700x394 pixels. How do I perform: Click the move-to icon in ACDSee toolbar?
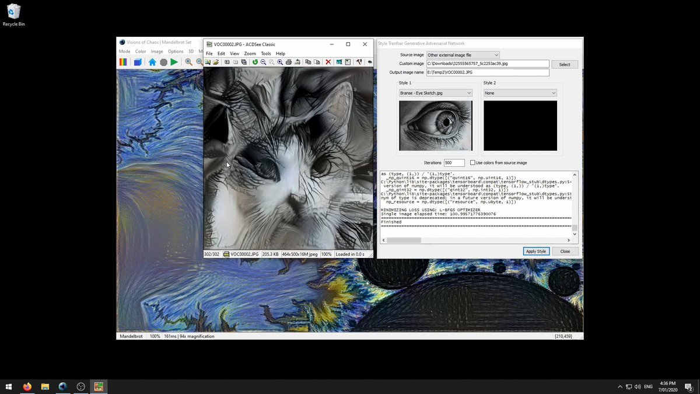coord(317,62)
